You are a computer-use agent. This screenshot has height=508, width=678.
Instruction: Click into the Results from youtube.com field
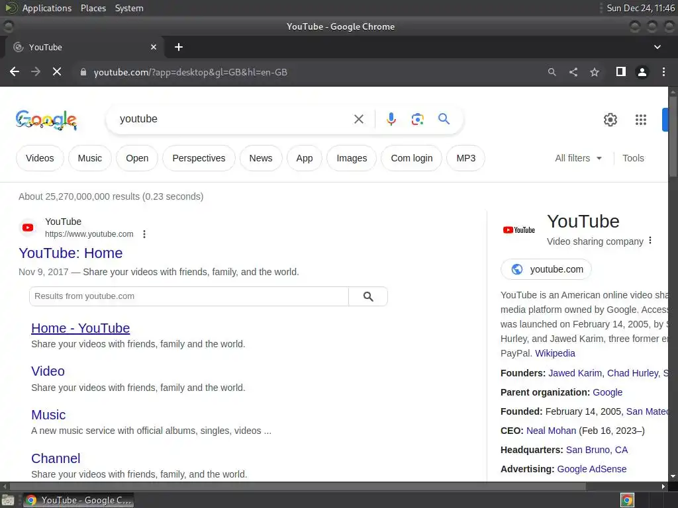point(189,296)
